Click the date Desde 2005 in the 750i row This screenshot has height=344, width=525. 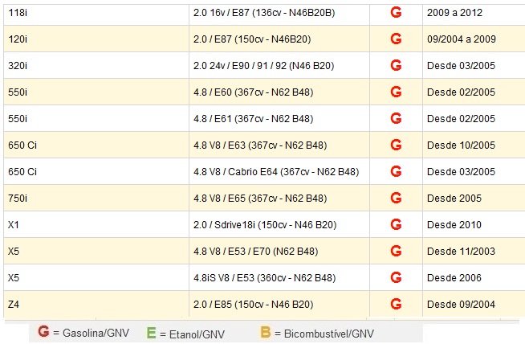pyautogui.click(x=454, y=199)
